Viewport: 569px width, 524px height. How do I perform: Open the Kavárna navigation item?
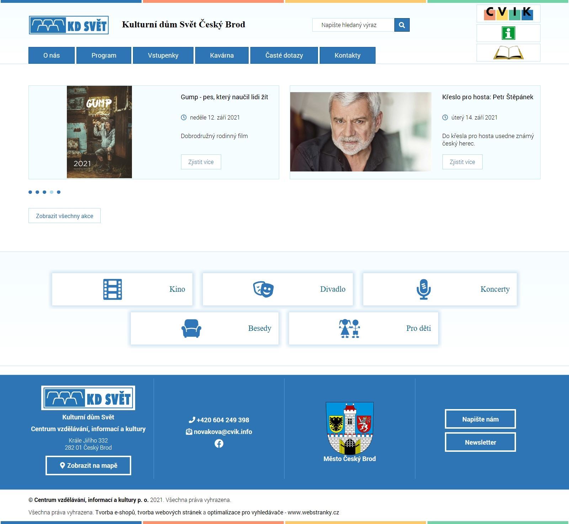[x=222, y=55]
